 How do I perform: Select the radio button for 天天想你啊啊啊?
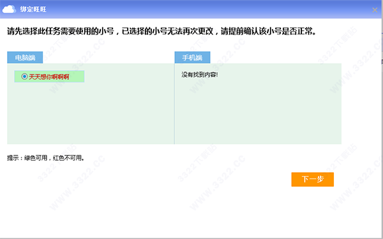(24, 76)
